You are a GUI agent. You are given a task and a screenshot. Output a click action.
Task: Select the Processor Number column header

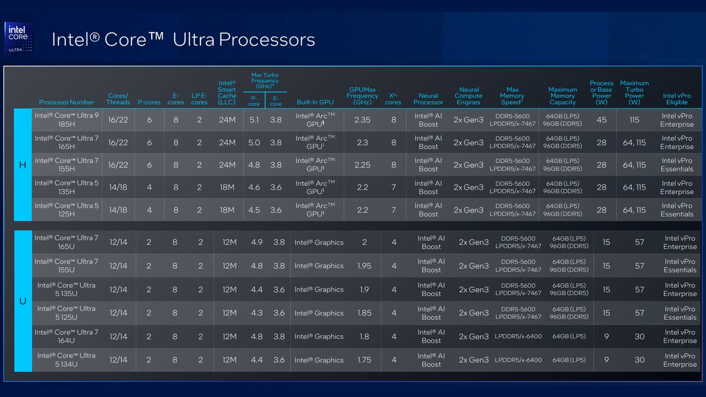coord(66,102)
